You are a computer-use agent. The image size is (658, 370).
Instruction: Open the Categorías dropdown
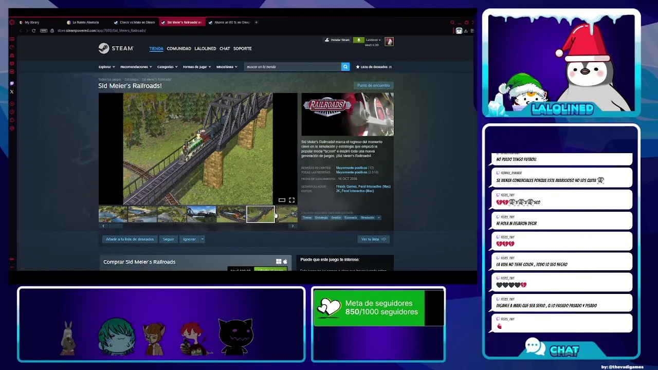click(167, 67)
